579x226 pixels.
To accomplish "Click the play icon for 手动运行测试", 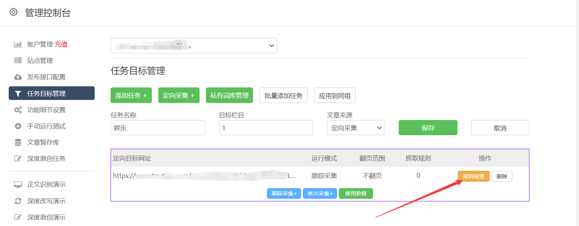I will pos(18,126).
